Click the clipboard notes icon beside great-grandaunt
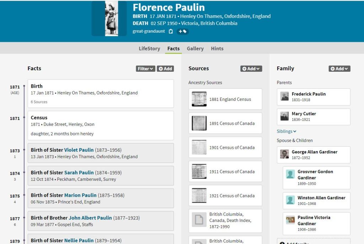This screenshot has height=244, width=364. [x=171, y=31]
